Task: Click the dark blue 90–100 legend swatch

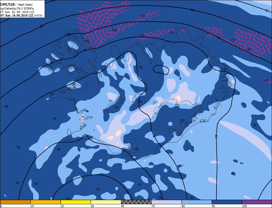Action: click(227, 202)
